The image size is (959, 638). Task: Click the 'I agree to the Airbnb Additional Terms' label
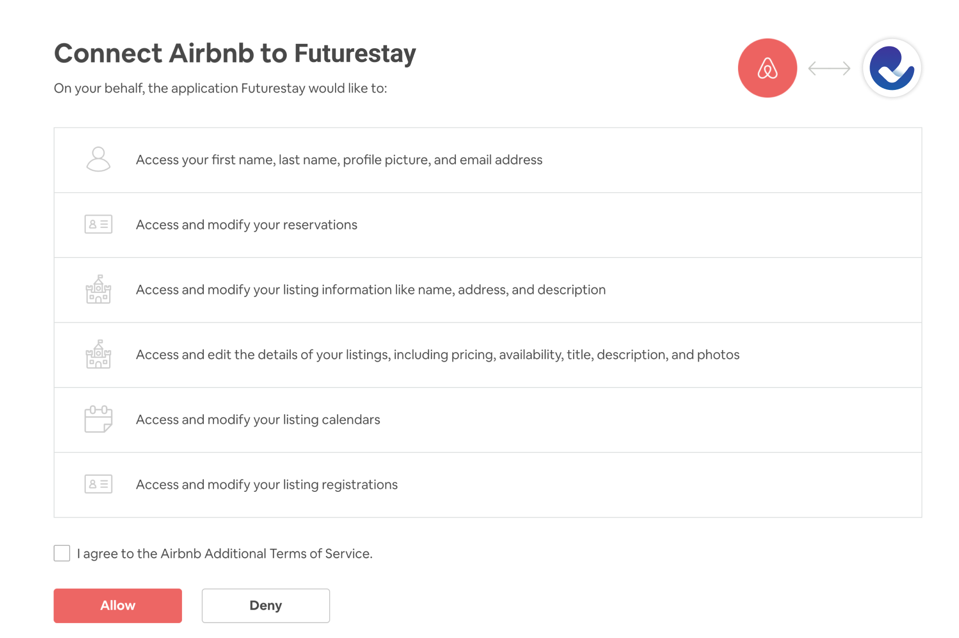click(225, 553)
